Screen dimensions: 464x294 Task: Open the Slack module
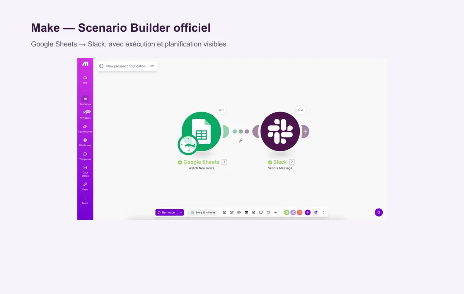pos(280,131)
